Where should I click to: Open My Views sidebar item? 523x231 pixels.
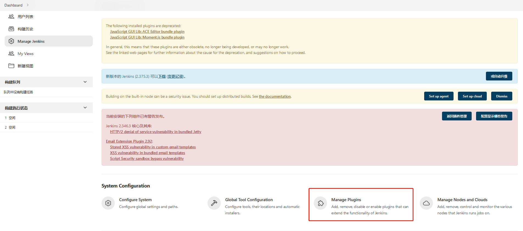pos(49,54)
